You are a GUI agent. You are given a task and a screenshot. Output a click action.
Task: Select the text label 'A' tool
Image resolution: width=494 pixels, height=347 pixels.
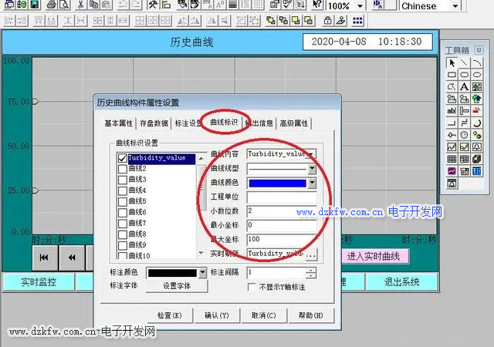coord(465,86)
